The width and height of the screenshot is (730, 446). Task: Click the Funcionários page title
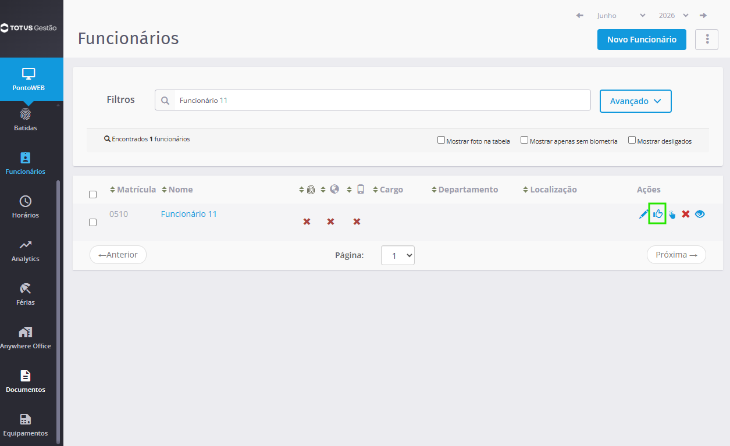[x=129, y=38]
